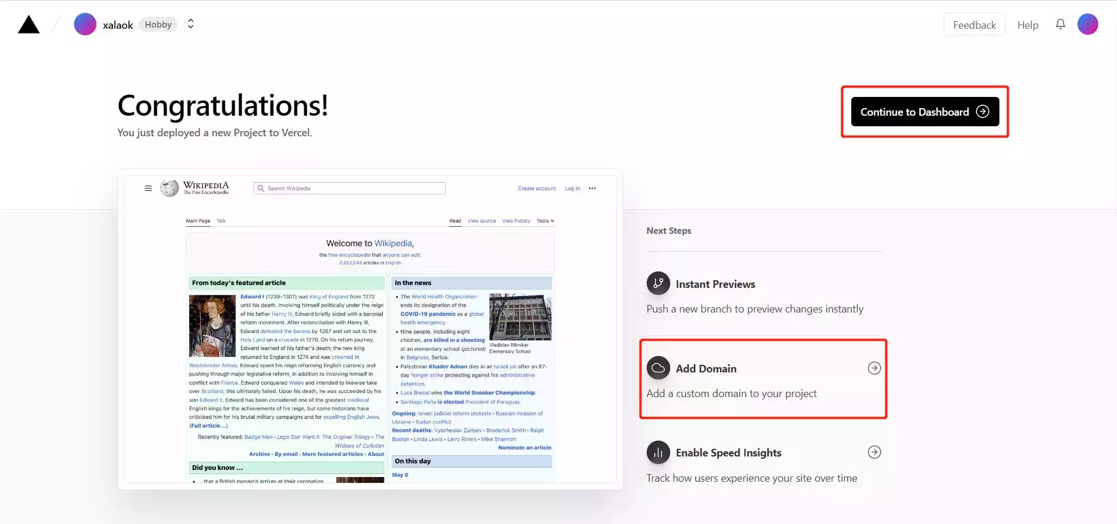Open the Feedback button
Screen dimensions: 1117x524
tap(974, 25)
